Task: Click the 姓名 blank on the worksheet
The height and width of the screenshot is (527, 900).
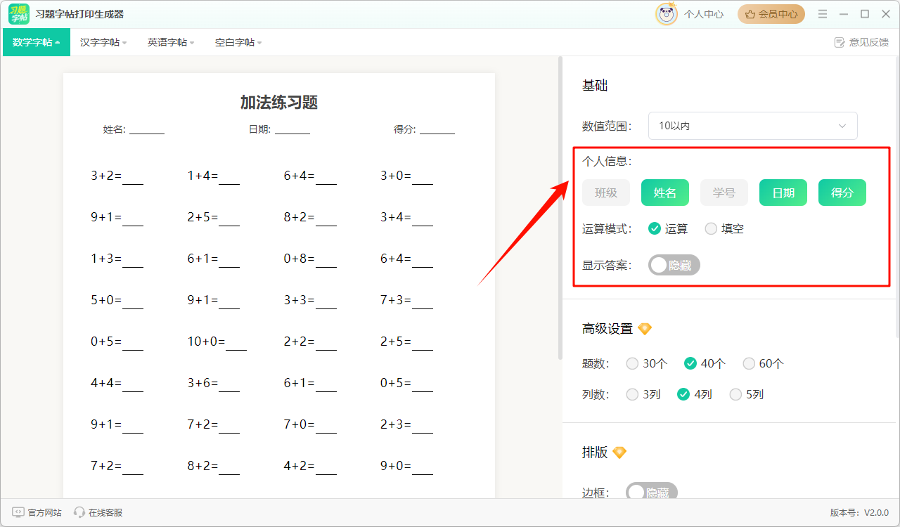Action: [x=147, y=130]
